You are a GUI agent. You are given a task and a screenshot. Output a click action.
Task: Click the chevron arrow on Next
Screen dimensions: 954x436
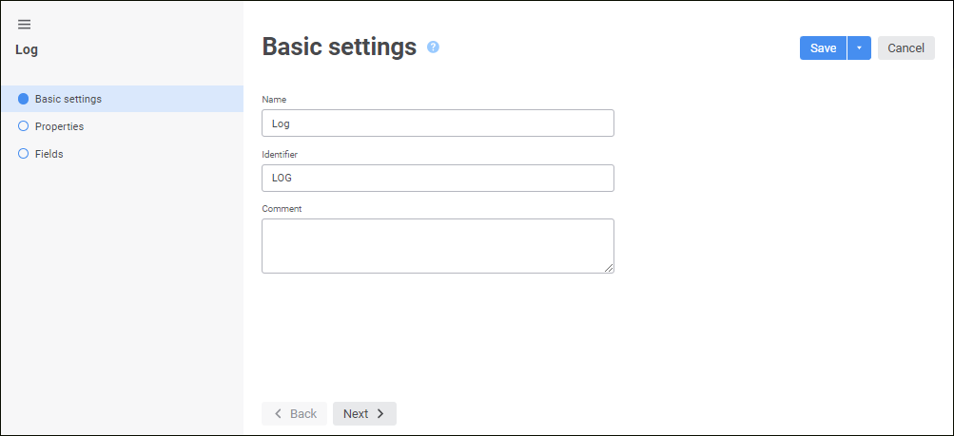pyautogui.click(x=380, y=414)
